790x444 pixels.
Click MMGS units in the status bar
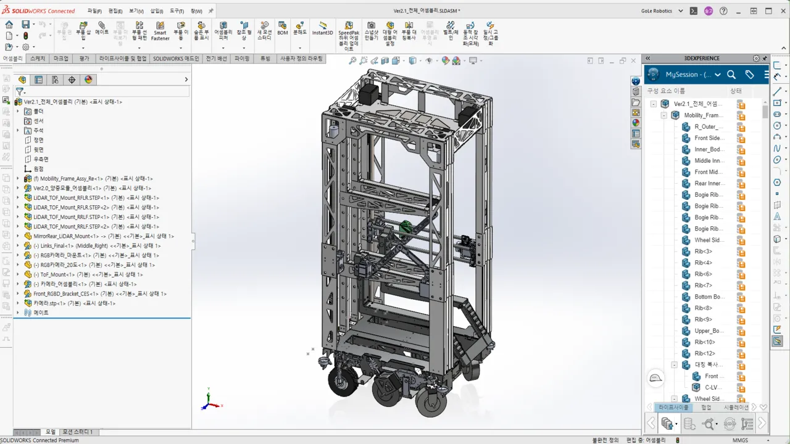[x=740, y=440]
